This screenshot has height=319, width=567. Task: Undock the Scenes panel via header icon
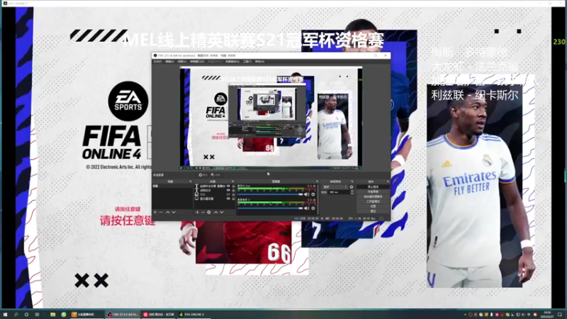pos(191,181)
